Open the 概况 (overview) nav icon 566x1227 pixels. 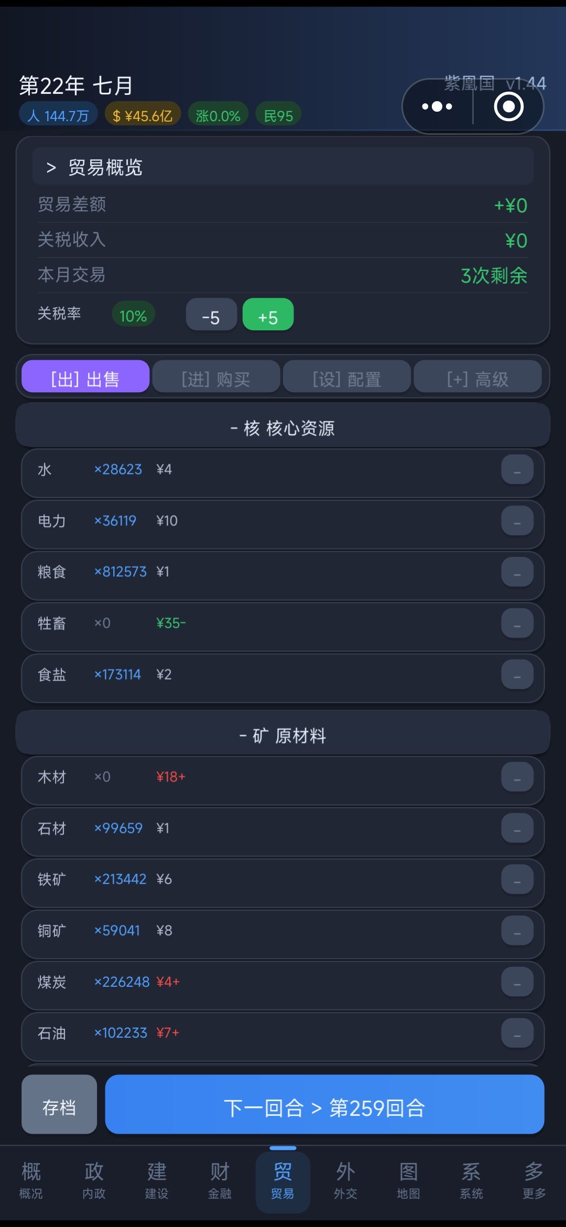click(31, 1180)
